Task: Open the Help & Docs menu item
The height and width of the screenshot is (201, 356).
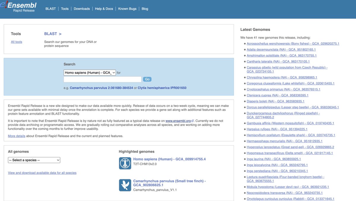Action: coord(104,9)
